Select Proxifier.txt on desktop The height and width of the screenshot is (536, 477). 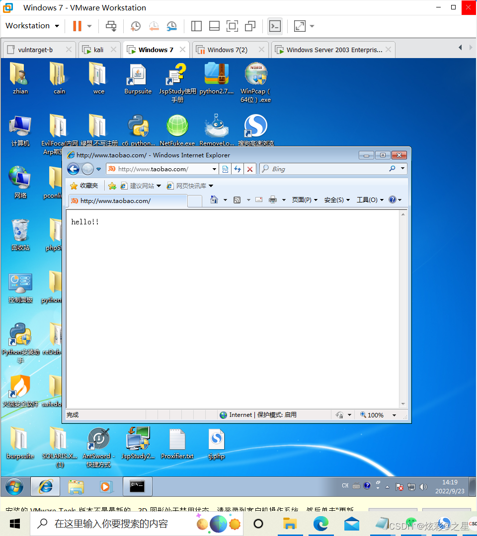point(177,444)
